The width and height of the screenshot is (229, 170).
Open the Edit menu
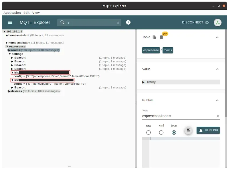click(x=26, y=13)
